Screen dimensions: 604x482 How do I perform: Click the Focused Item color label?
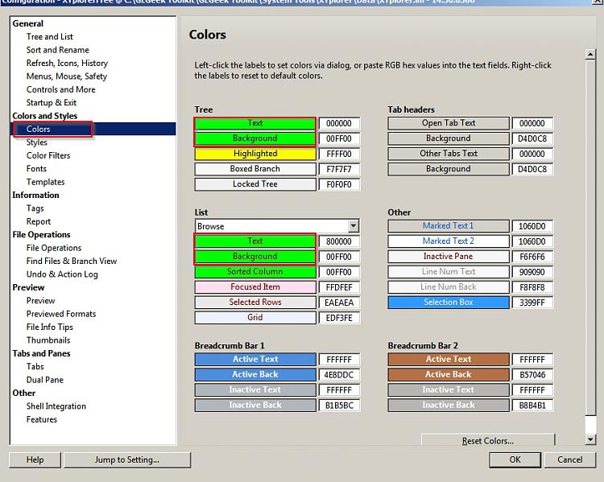[x=255, y=286]
